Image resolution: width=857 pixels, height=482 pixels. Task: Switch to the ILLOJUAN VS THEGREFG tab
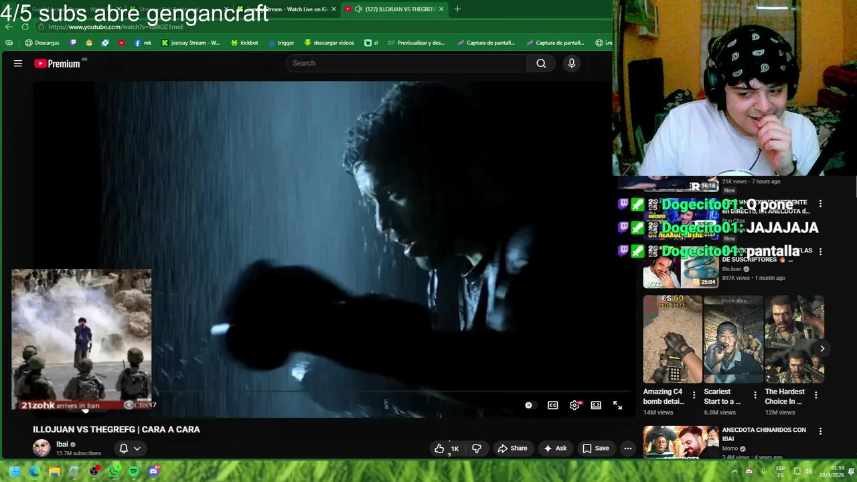pos(394,9)
